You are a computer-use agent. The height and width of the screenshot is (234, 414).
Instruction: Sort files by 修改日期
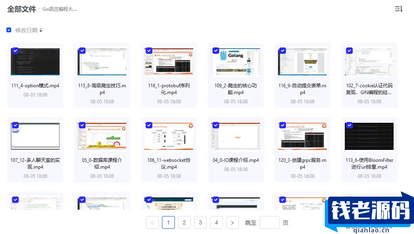[x=28, y=30]
